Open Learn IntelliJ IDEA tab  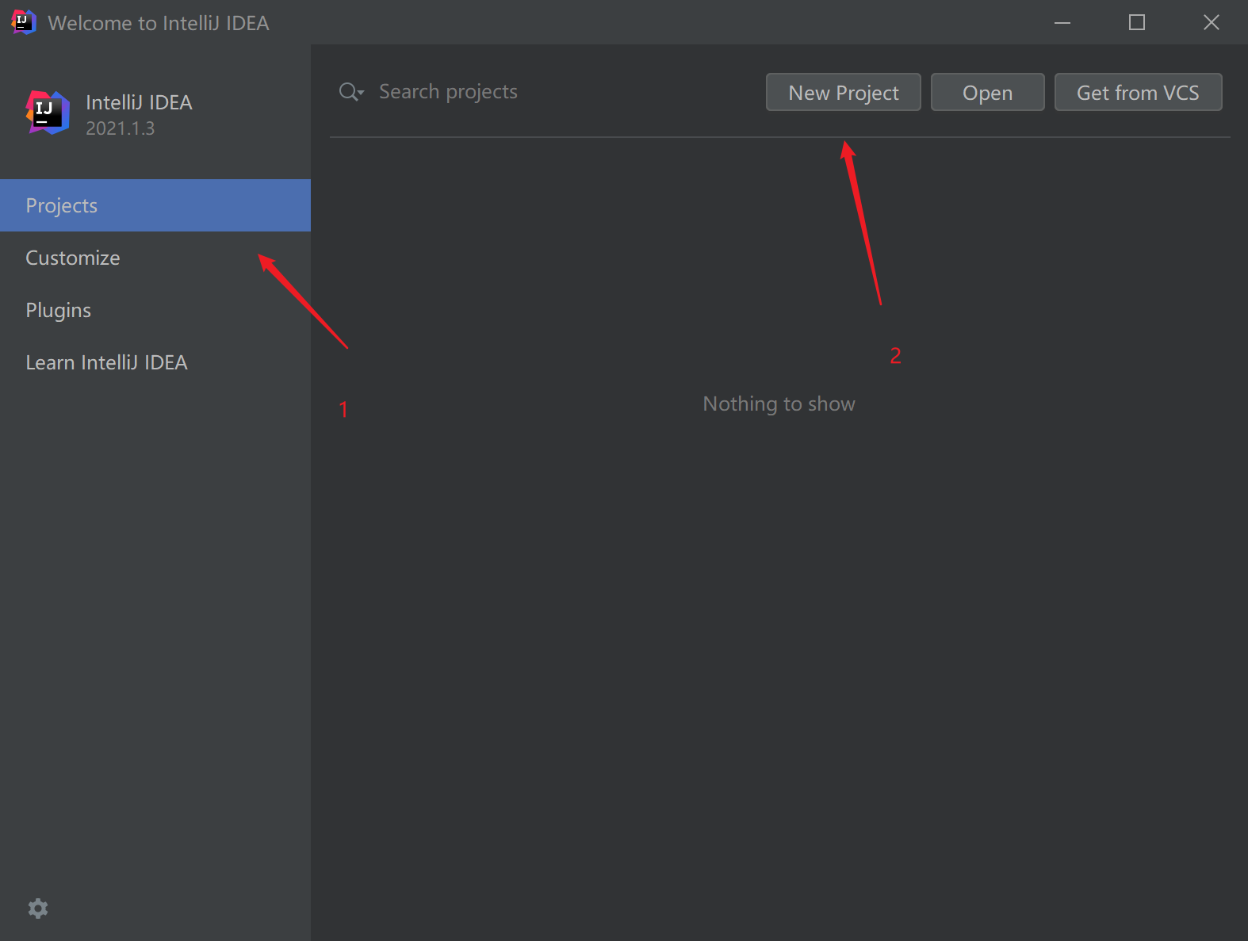point(155,362)
